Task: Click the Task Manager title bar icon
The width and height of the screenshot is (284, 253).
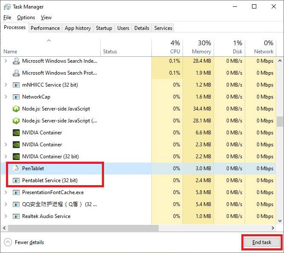Action: point(7,7)
